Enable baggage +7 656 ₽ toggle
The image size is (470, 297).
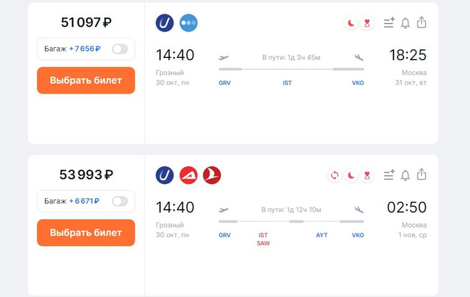(x=120, y=49)
